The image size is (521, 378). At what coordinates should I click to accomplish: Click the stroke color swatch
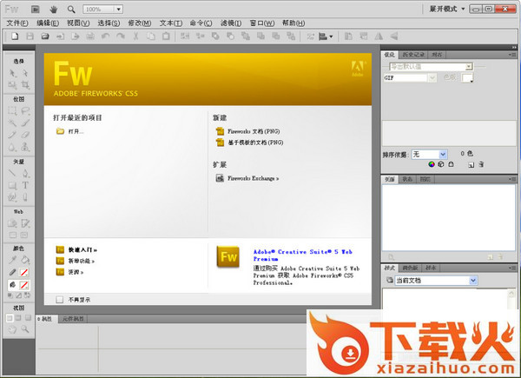24,273
